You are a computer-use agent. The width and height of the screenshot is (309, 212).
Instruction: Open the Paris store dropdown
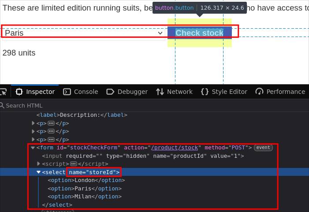pyautogui.click(x=84, y=33)
